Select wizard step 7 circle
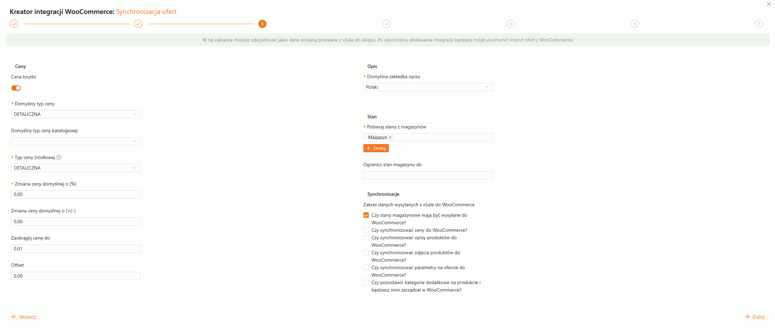The width and height of the screenshot is (775, 334). pyautogui.click(x=759, y=24)
